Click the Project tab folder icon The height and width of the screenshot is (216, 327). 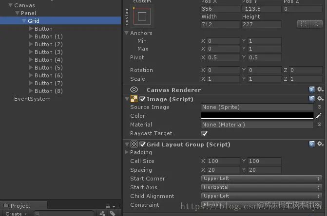[6, 206]
